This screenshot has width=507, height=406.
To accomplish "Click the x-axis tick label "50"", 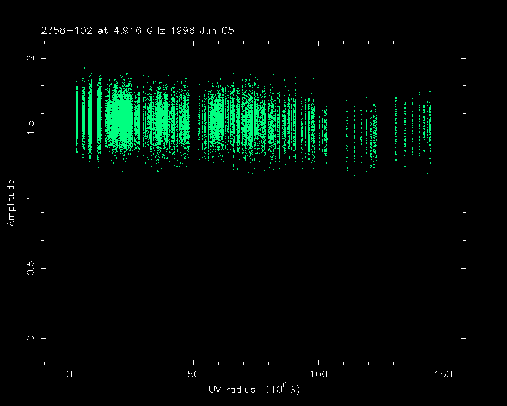I will click(x=193, y=375).
